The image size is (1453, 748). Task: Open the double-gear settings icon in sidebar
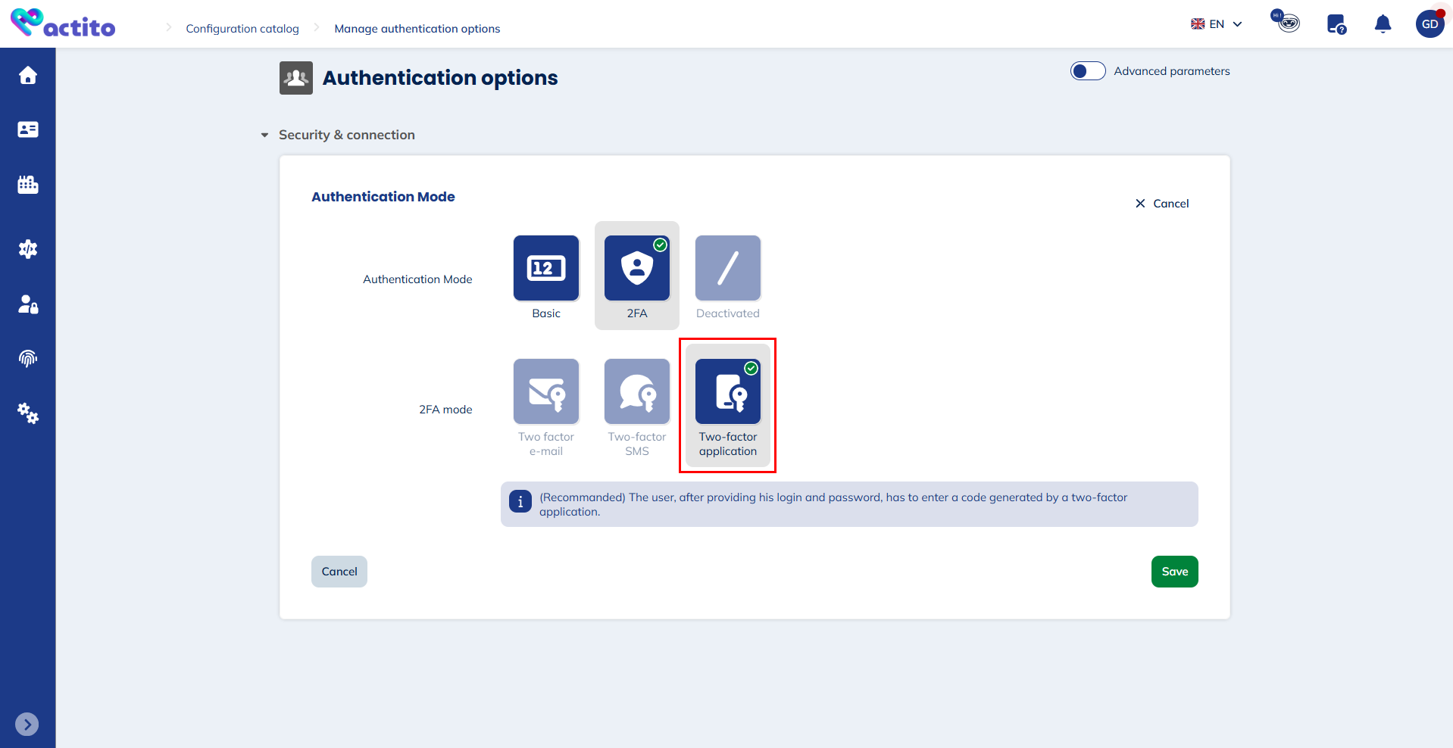[27, 413]
